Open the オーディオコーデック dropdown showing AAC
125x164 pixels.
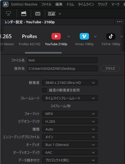pyautogui.click(x=70, y=152)
